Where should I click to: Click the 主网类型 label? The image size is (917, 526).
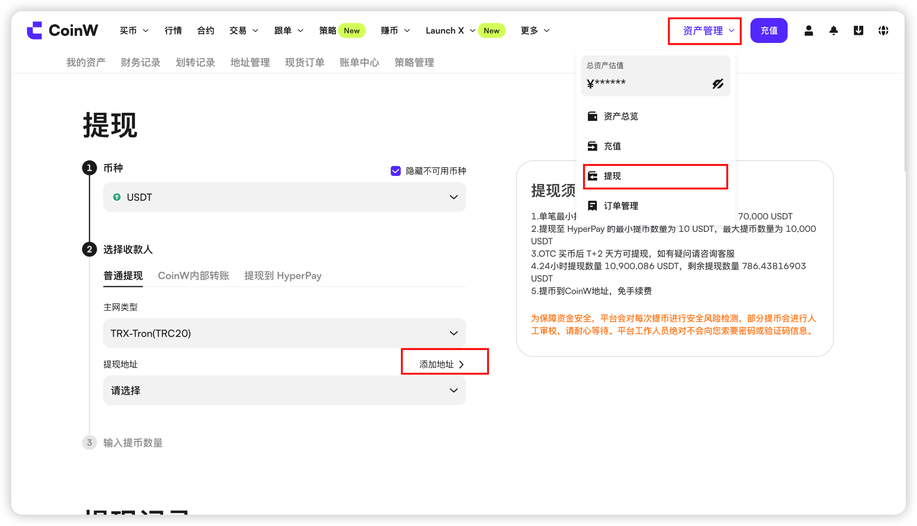click(x=120, y=307)
